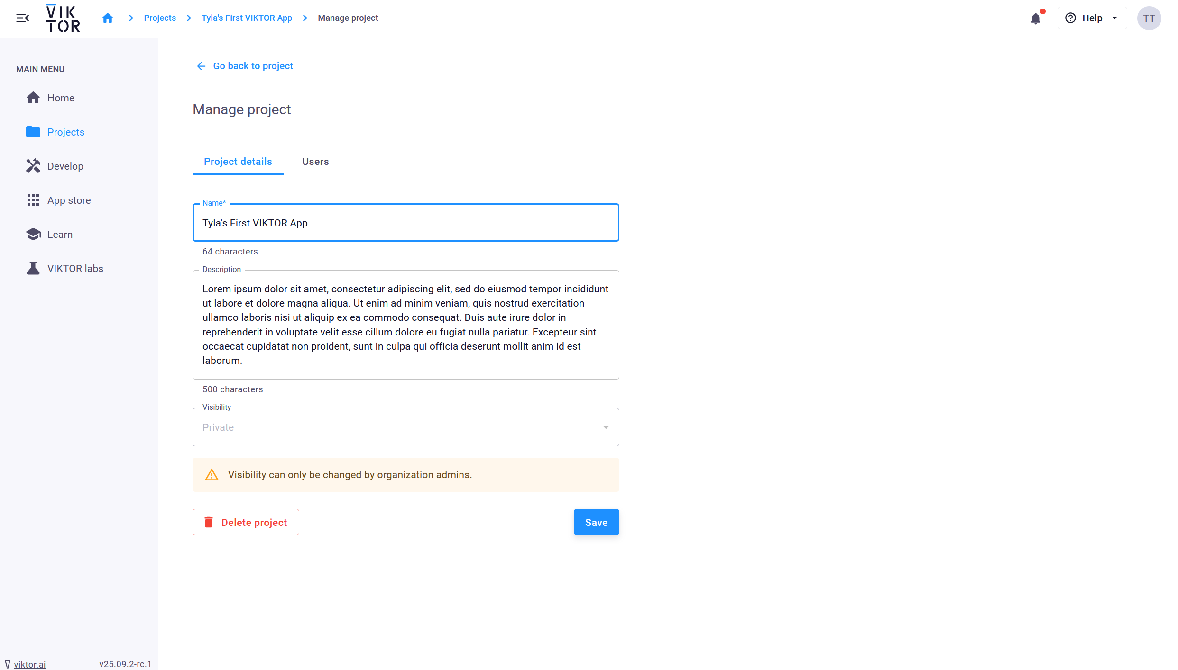Click the Description text area
Viewport: 1178px width, 670px height.
coord(405,325)
